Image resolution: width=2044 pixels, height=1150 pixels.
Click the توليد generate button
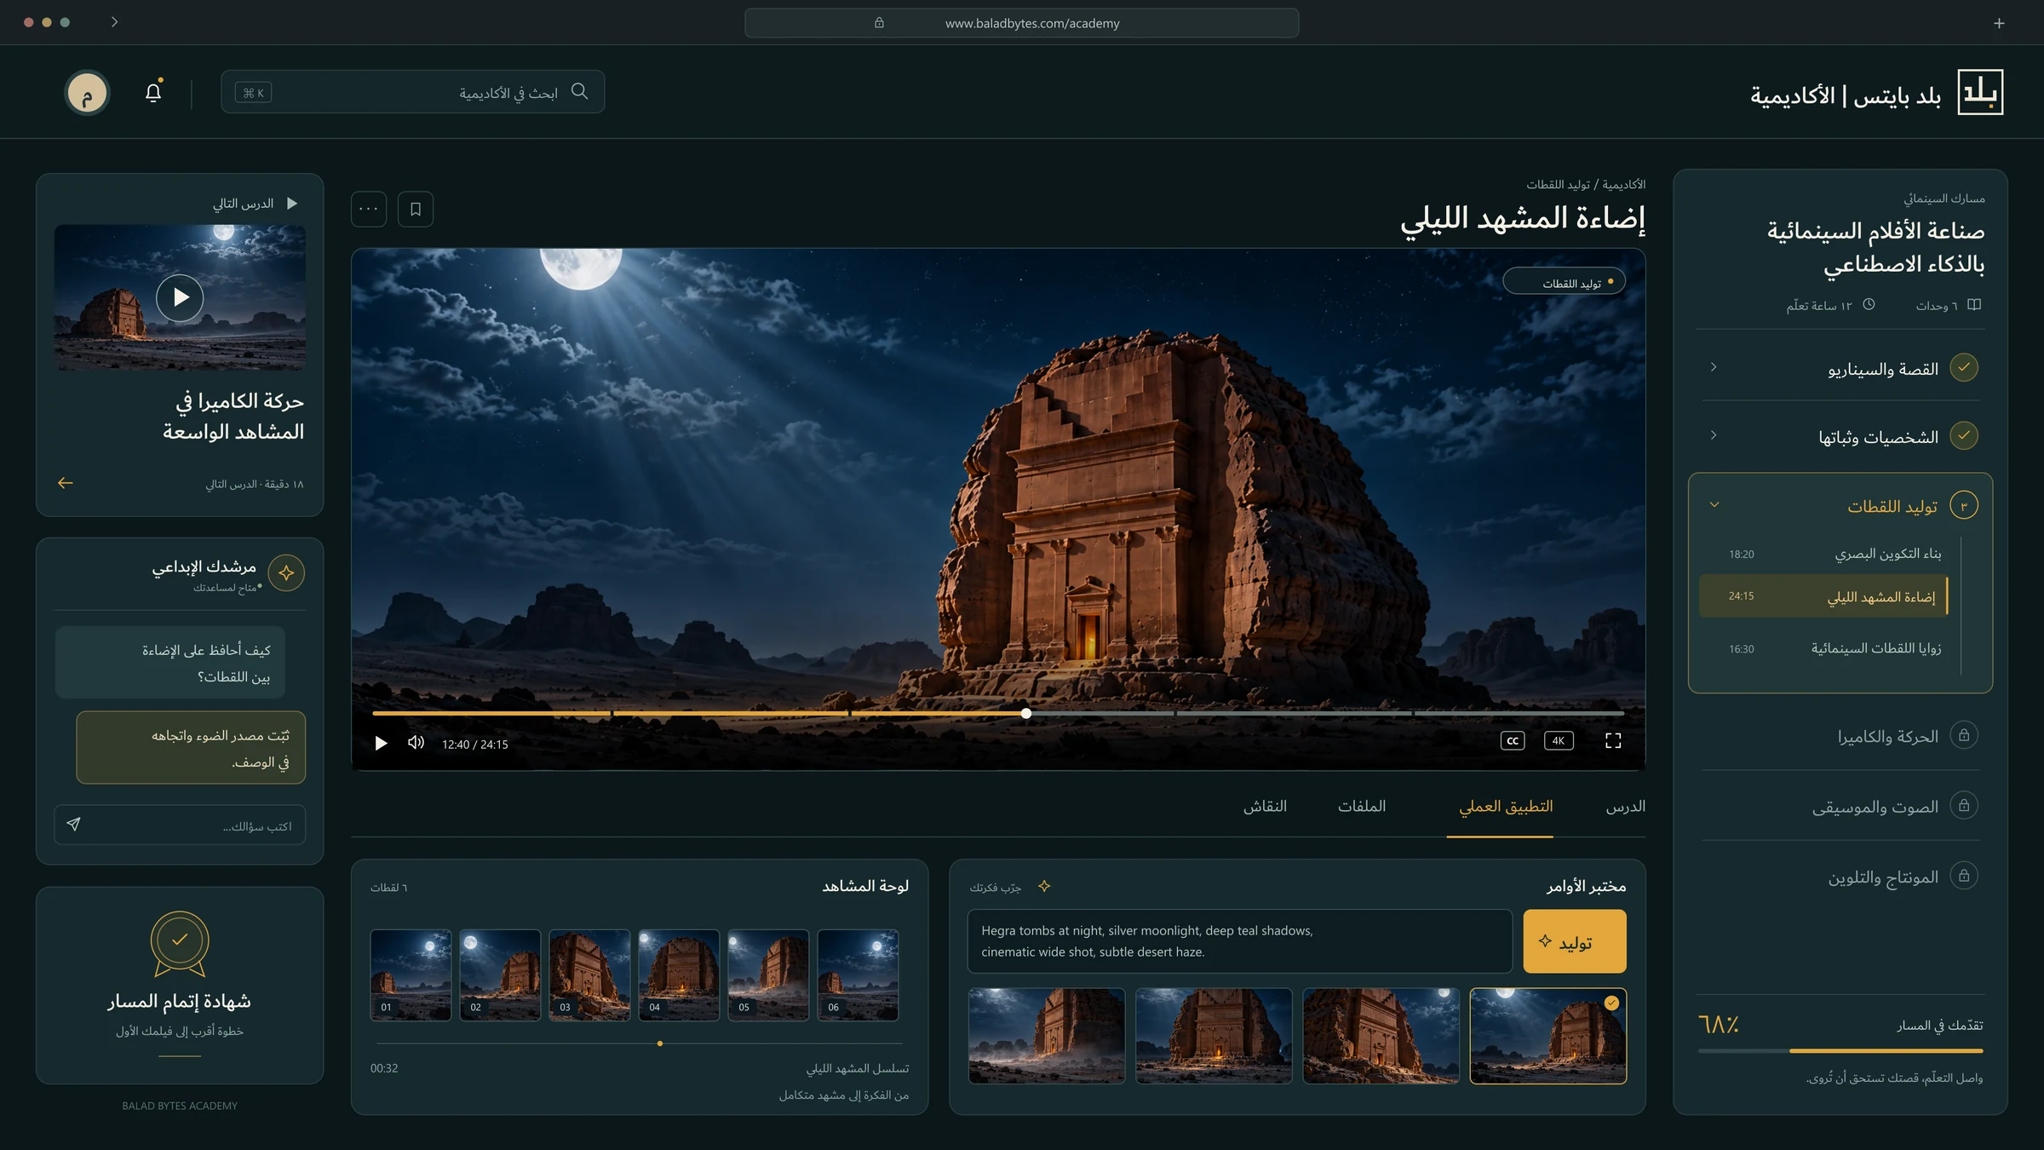point(1575,941)
